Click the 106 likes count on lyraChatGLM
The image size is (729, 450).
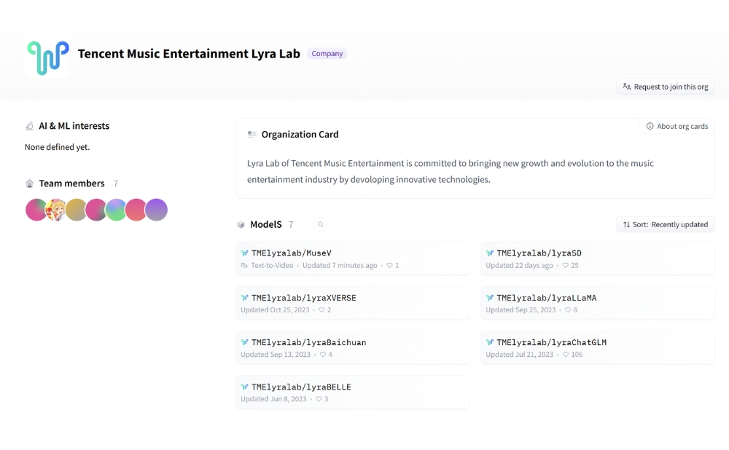tap(577, 355)
